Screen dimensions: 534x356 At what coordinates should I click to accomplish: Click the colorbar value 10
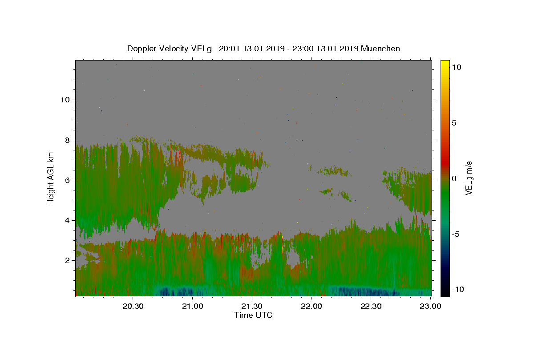(x=456, y=67)
